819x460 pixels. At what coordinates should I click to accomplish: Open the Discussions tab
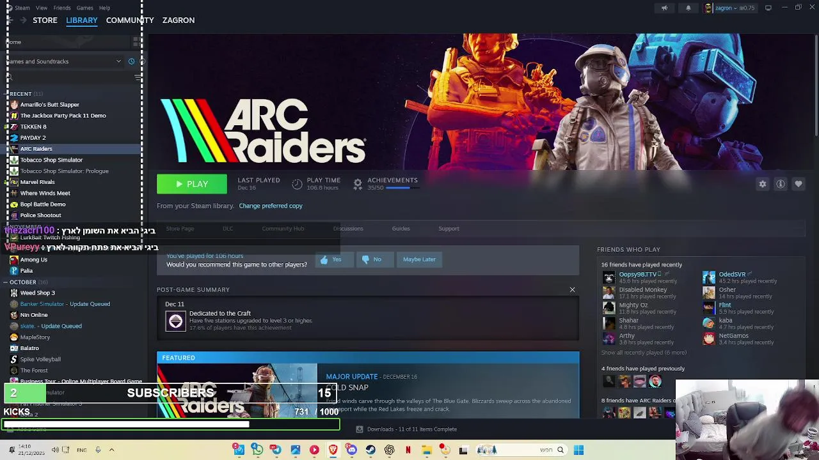[348, 229]
